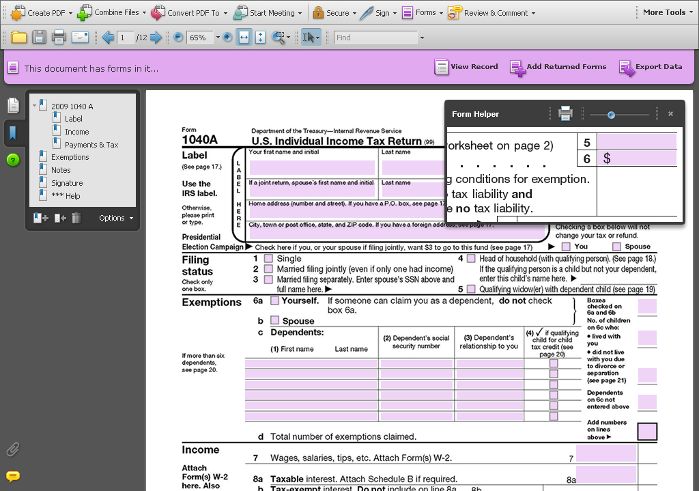Adjust the Form Helper zoom slider

point(611,115)
